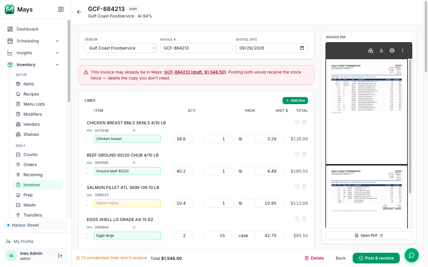This screenshot has width=428, height=267.
Task: Edit salmon unit price 10.95
Action: coord(269,203)
